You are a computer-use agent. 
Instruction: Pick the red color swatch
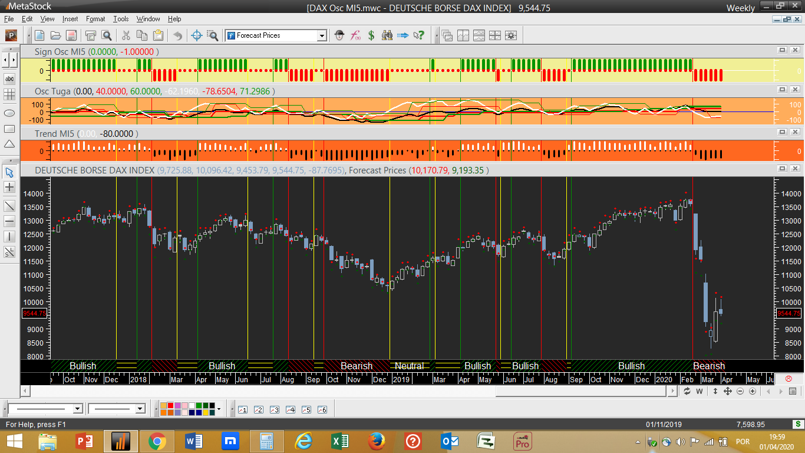tap(171, 406)
